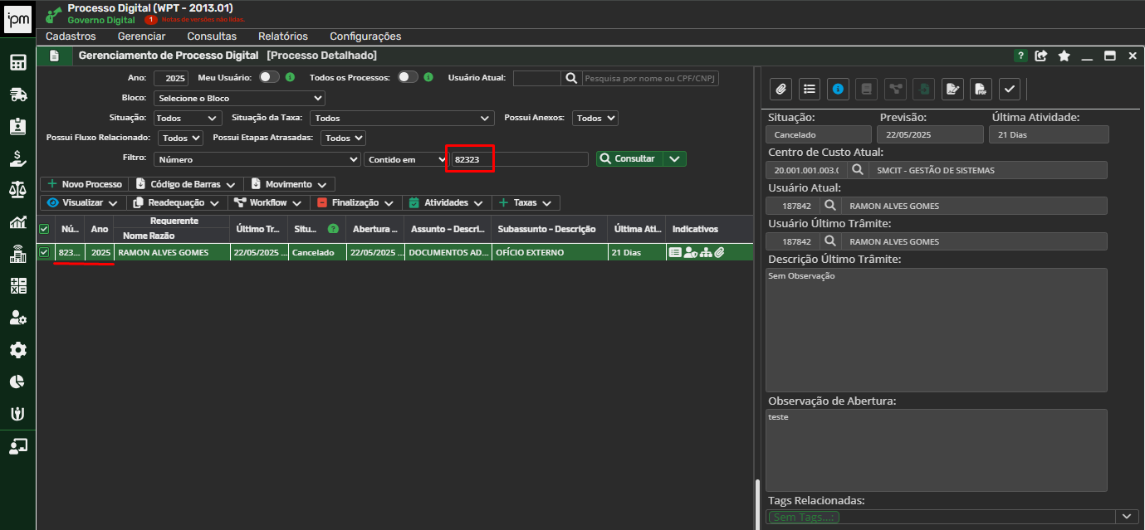Viewport: 1145px width, 530px height.
Task: Open the Consultas menu
Action: [x=212, y=36]
